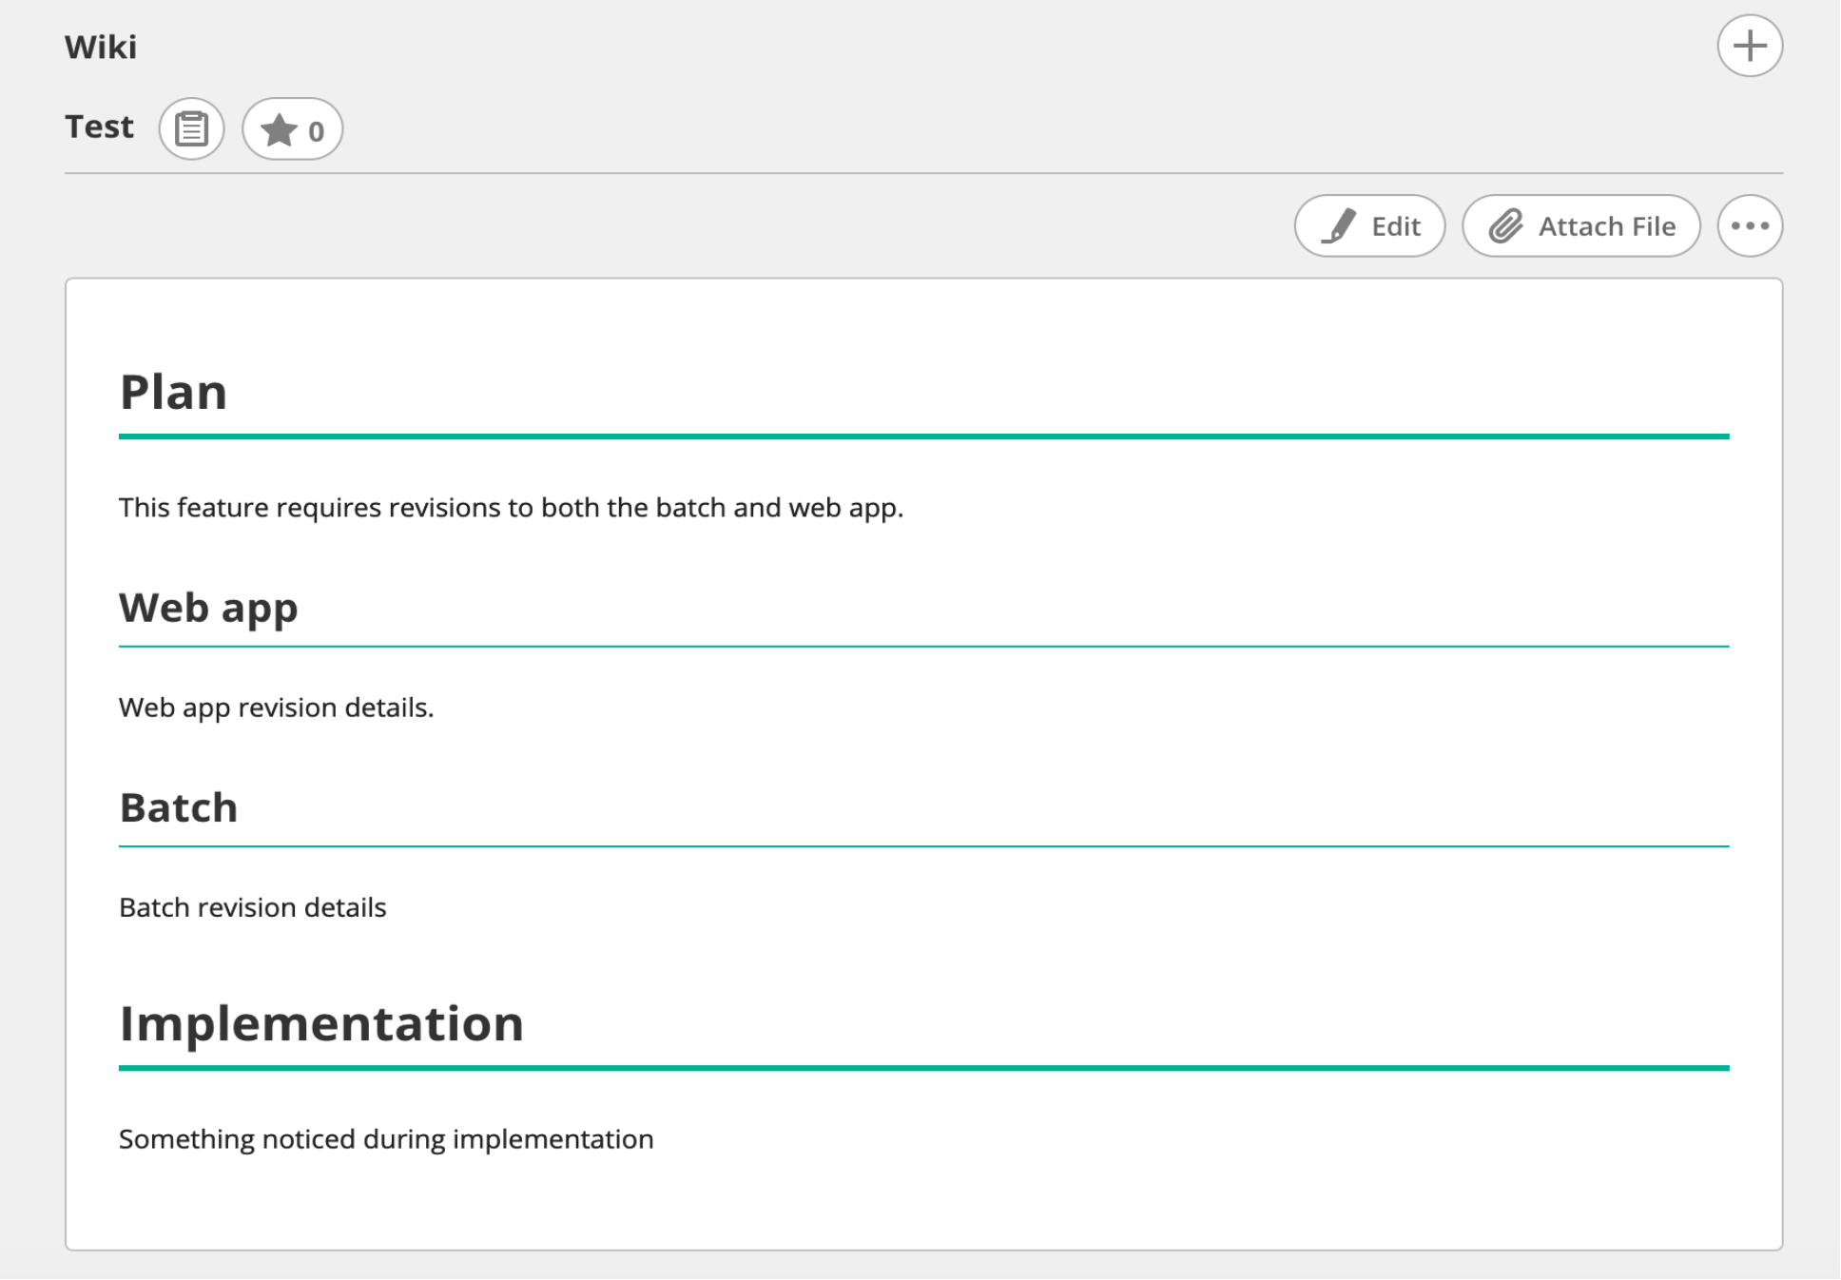Image resolution: width=1841 pixels, height=1280 pixels.
Task: Click the pencil icon in Edit button
Action: point(1339,226)
